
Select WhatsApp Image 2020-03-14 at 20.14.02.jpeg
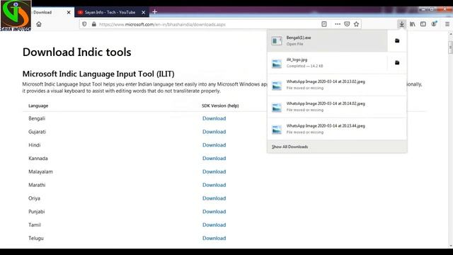[337, 107]
